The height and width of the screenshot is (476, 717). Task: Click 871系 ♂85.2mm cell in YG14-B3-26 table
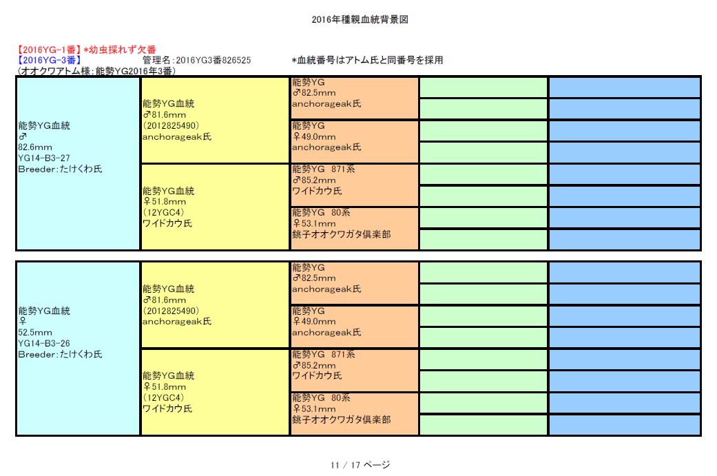(354, 370)
